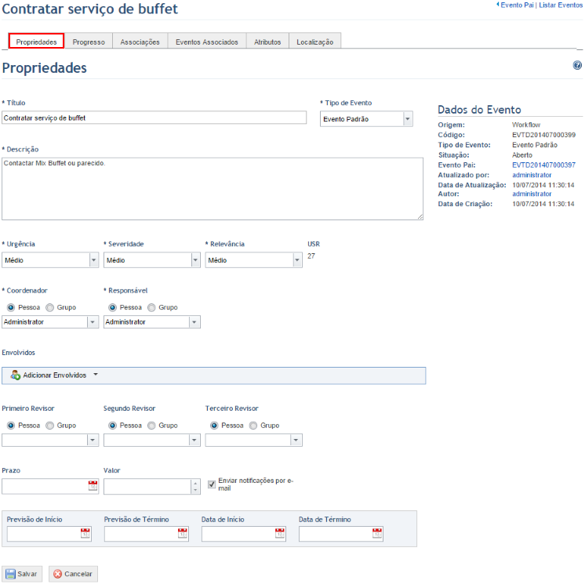
Task: Open the Prazo calendar picker icon
Action: [x=93, y=485]
